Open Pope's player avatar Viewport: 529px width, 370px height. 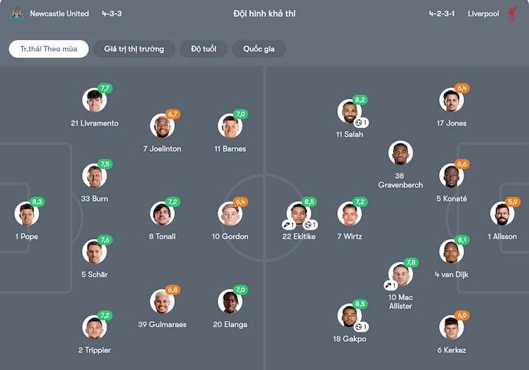tap(25, 214)
